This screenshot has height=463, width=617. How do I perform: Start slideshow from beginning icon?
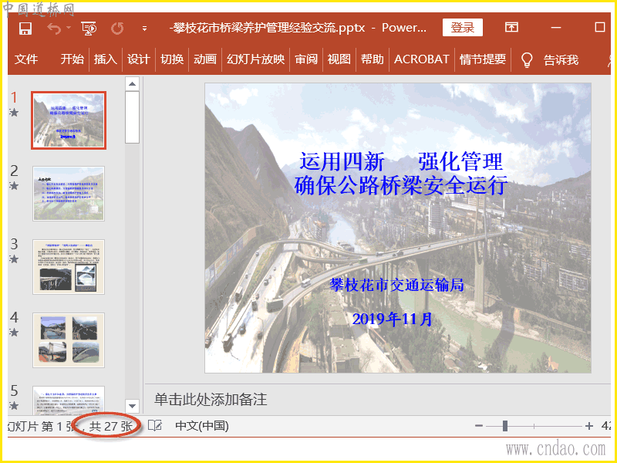(89, 29)
